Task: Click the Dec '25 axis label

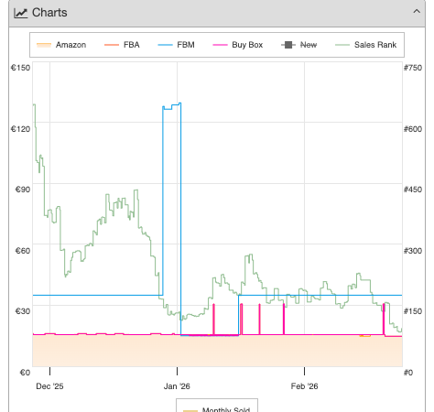Action: click(49, 386)
